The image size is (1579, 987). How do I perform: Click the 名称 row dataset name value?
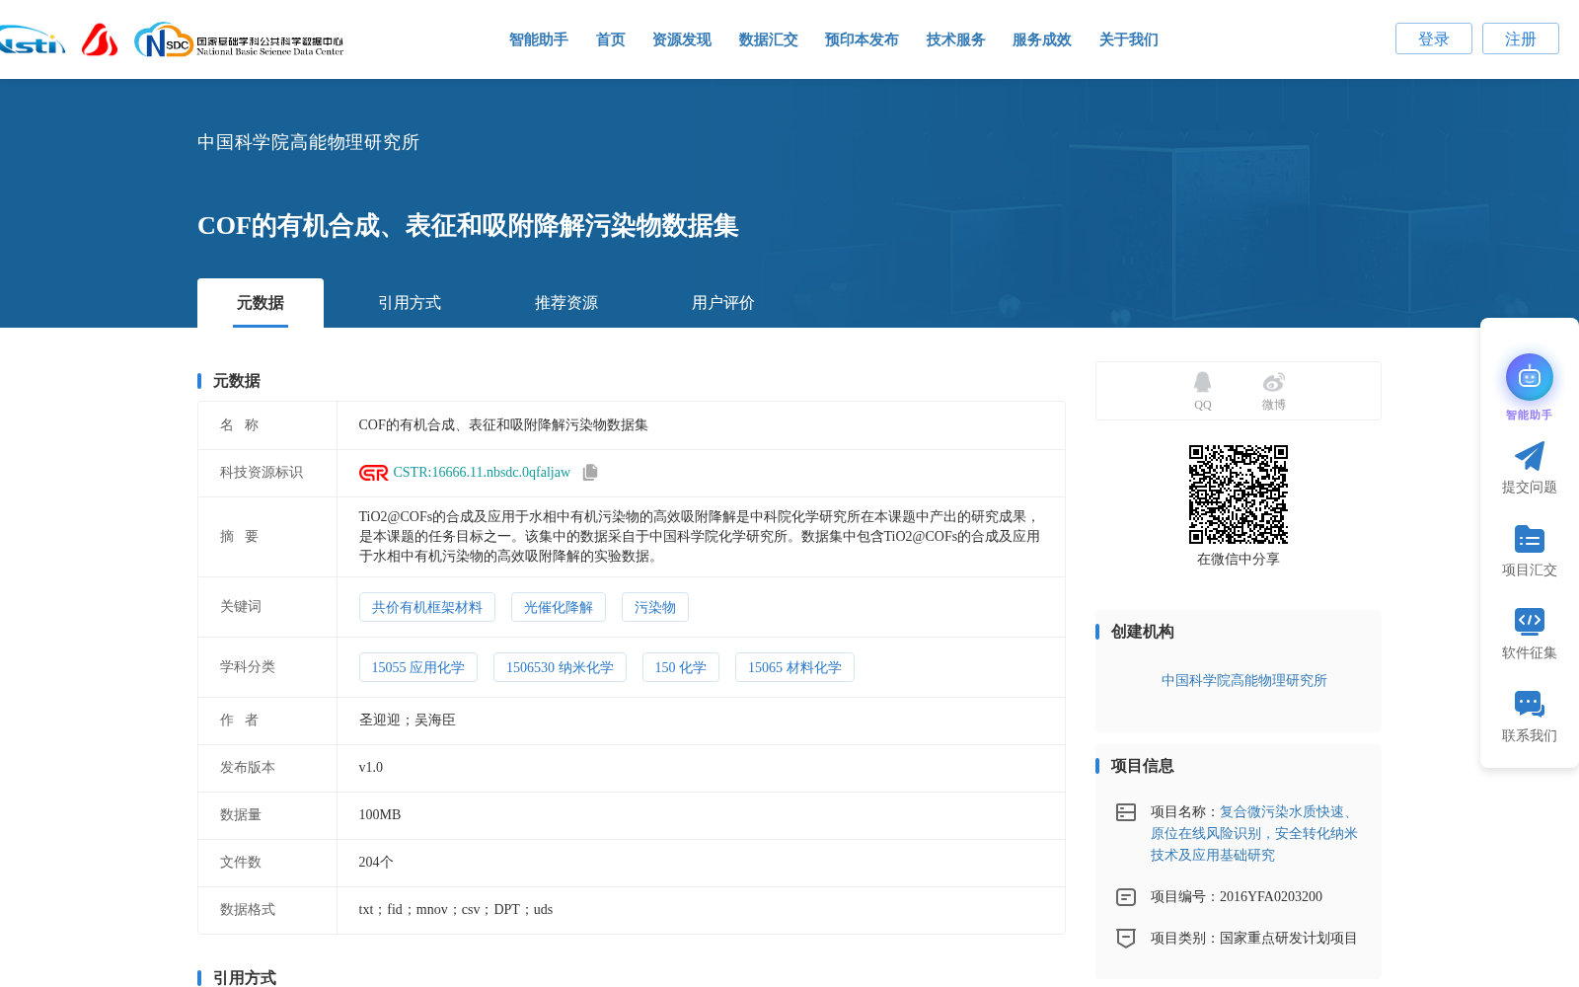(503, 424)
